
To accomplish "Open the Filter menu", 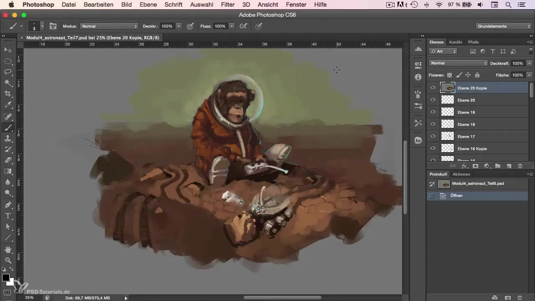I will tap(227, 5).
